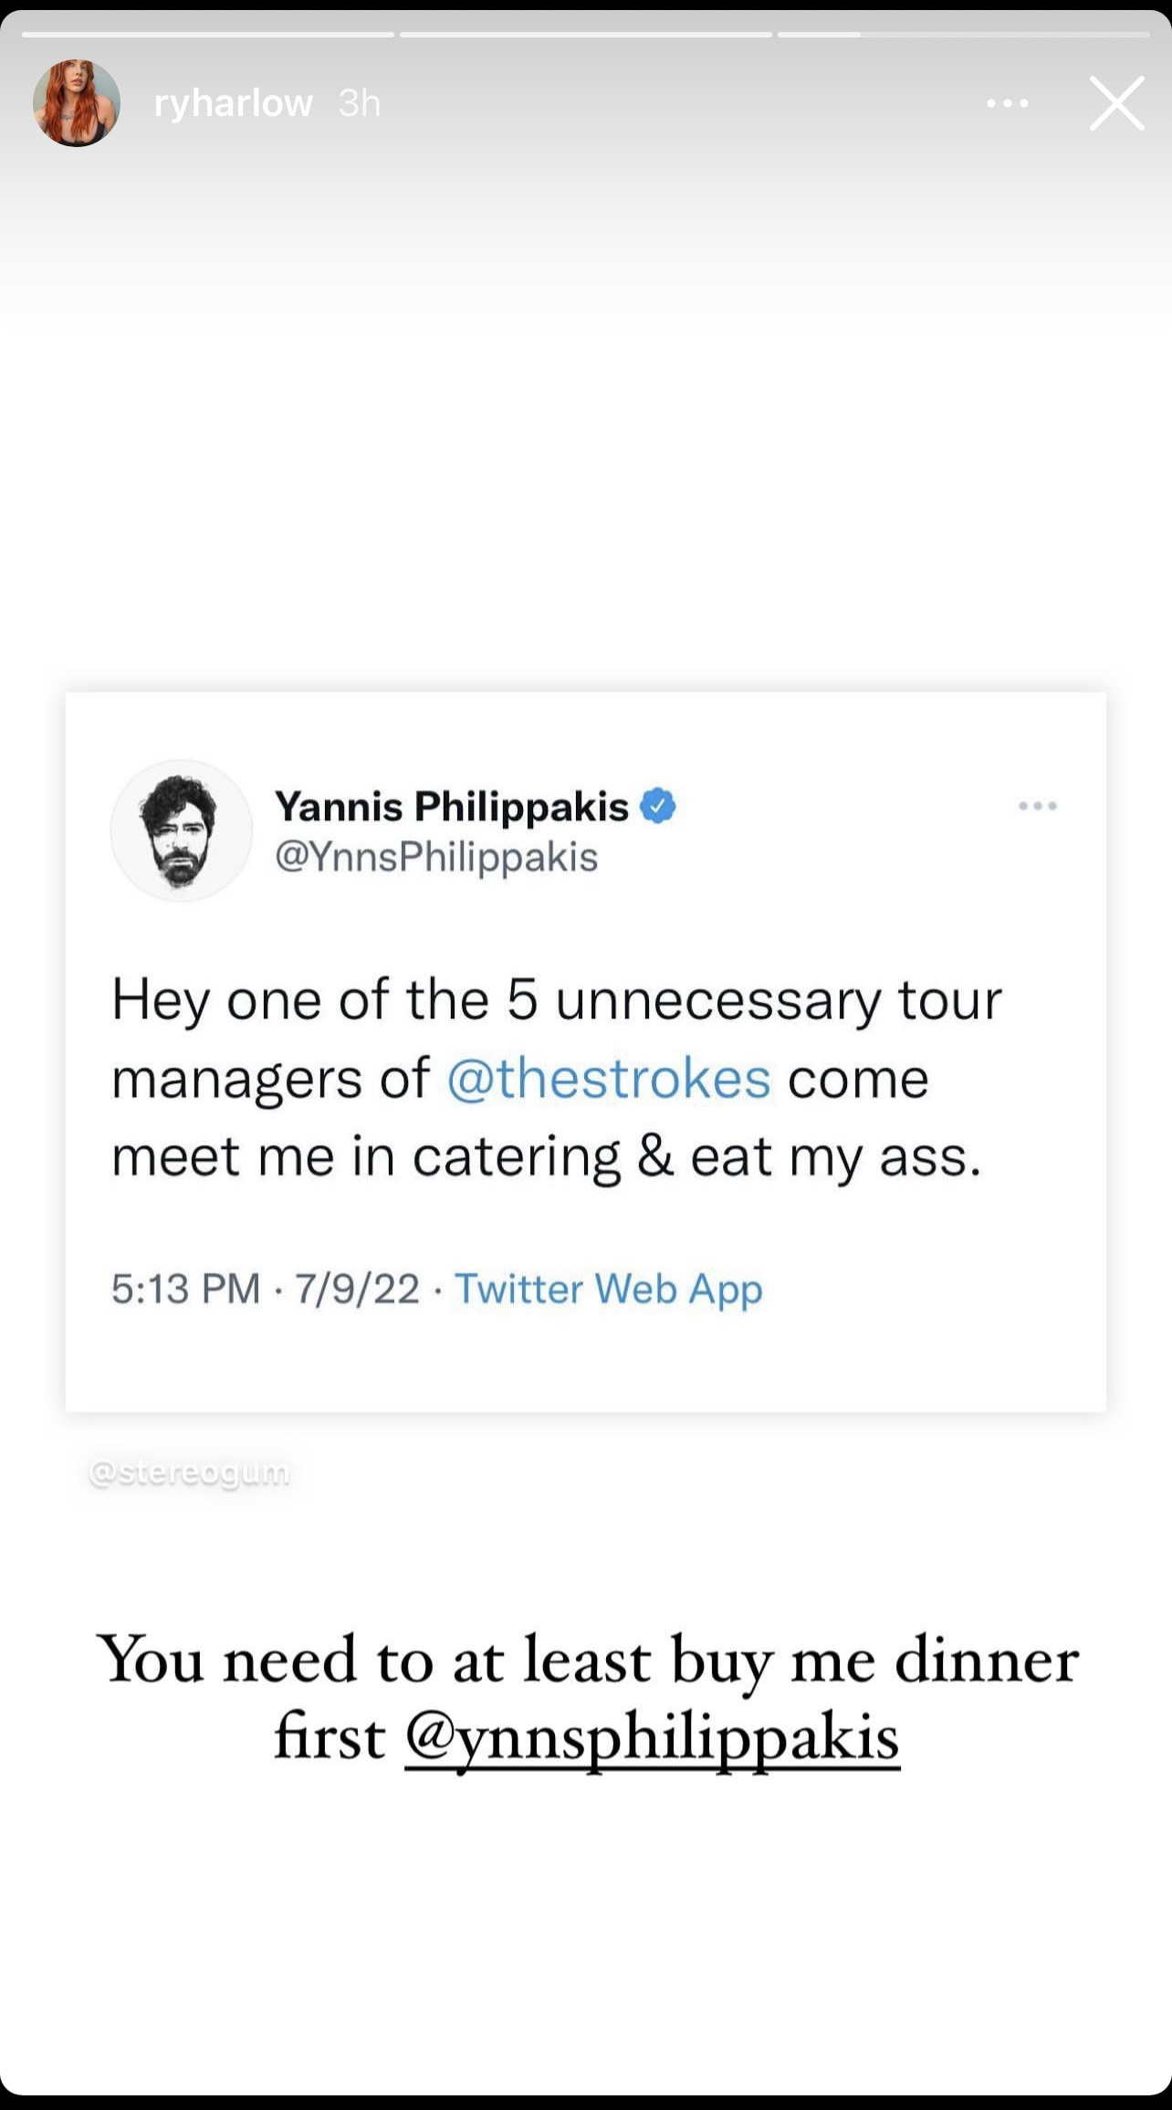
Task: Click the filled part of the third story bar
Action: click(819, 35)
